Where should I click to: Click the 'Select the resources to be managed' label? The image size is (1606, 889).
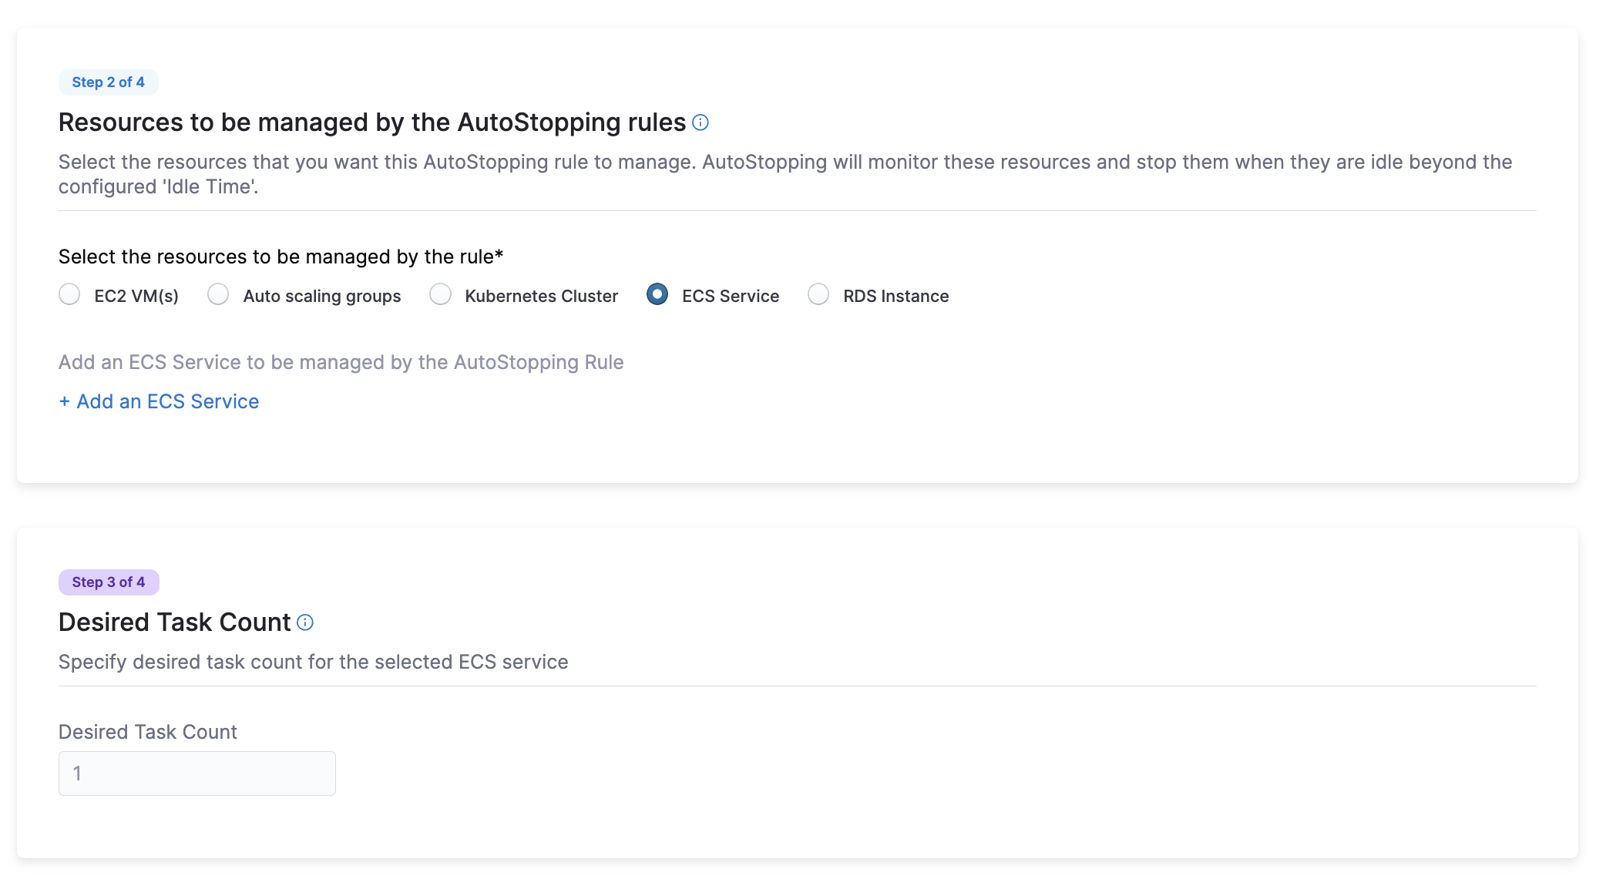pyautogui.click(x=281, y=257)
